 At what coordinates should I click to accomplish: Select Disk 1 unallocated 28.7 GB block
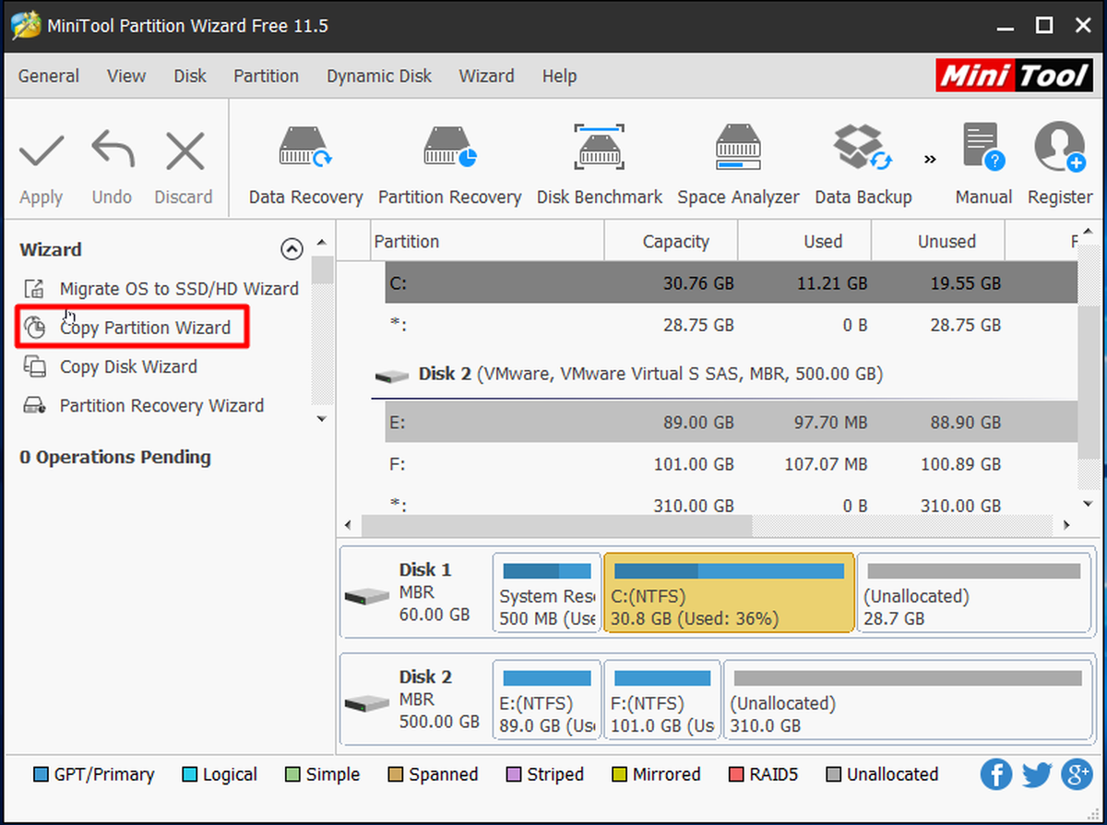click(973, 592)
